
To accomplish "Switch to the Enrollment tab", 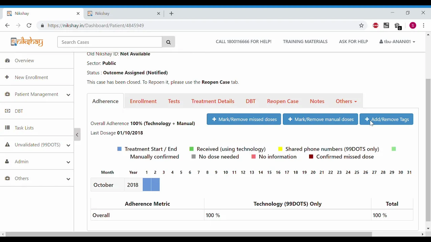I will (143, 101).
